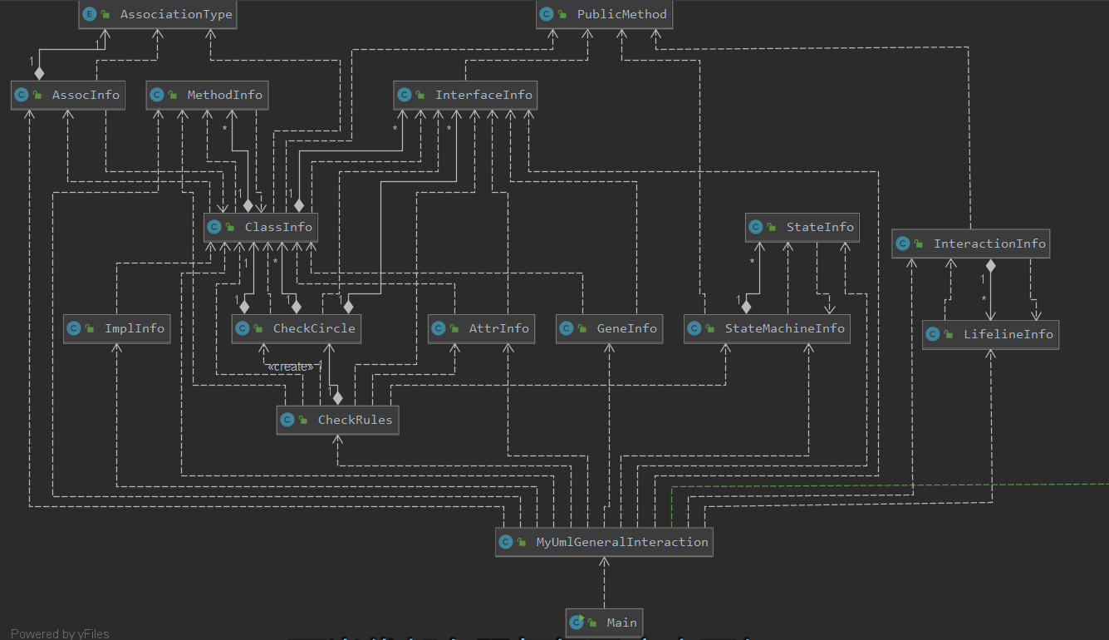The image size is (1109, 640).
Task: Click the Main runnable class icon
Action: point(577,623)
